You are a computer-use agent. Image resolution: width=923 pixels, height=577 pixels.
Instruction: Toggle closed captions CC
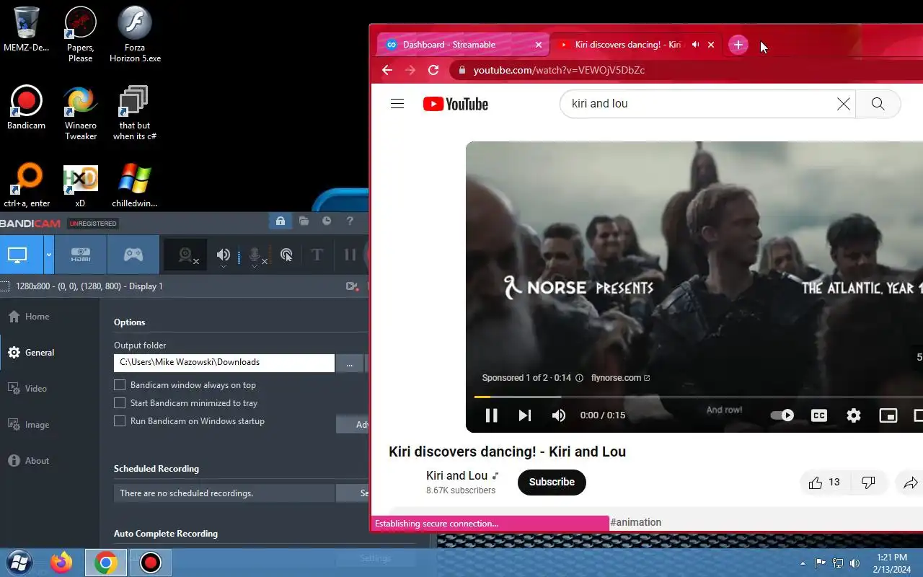point(819,415)
